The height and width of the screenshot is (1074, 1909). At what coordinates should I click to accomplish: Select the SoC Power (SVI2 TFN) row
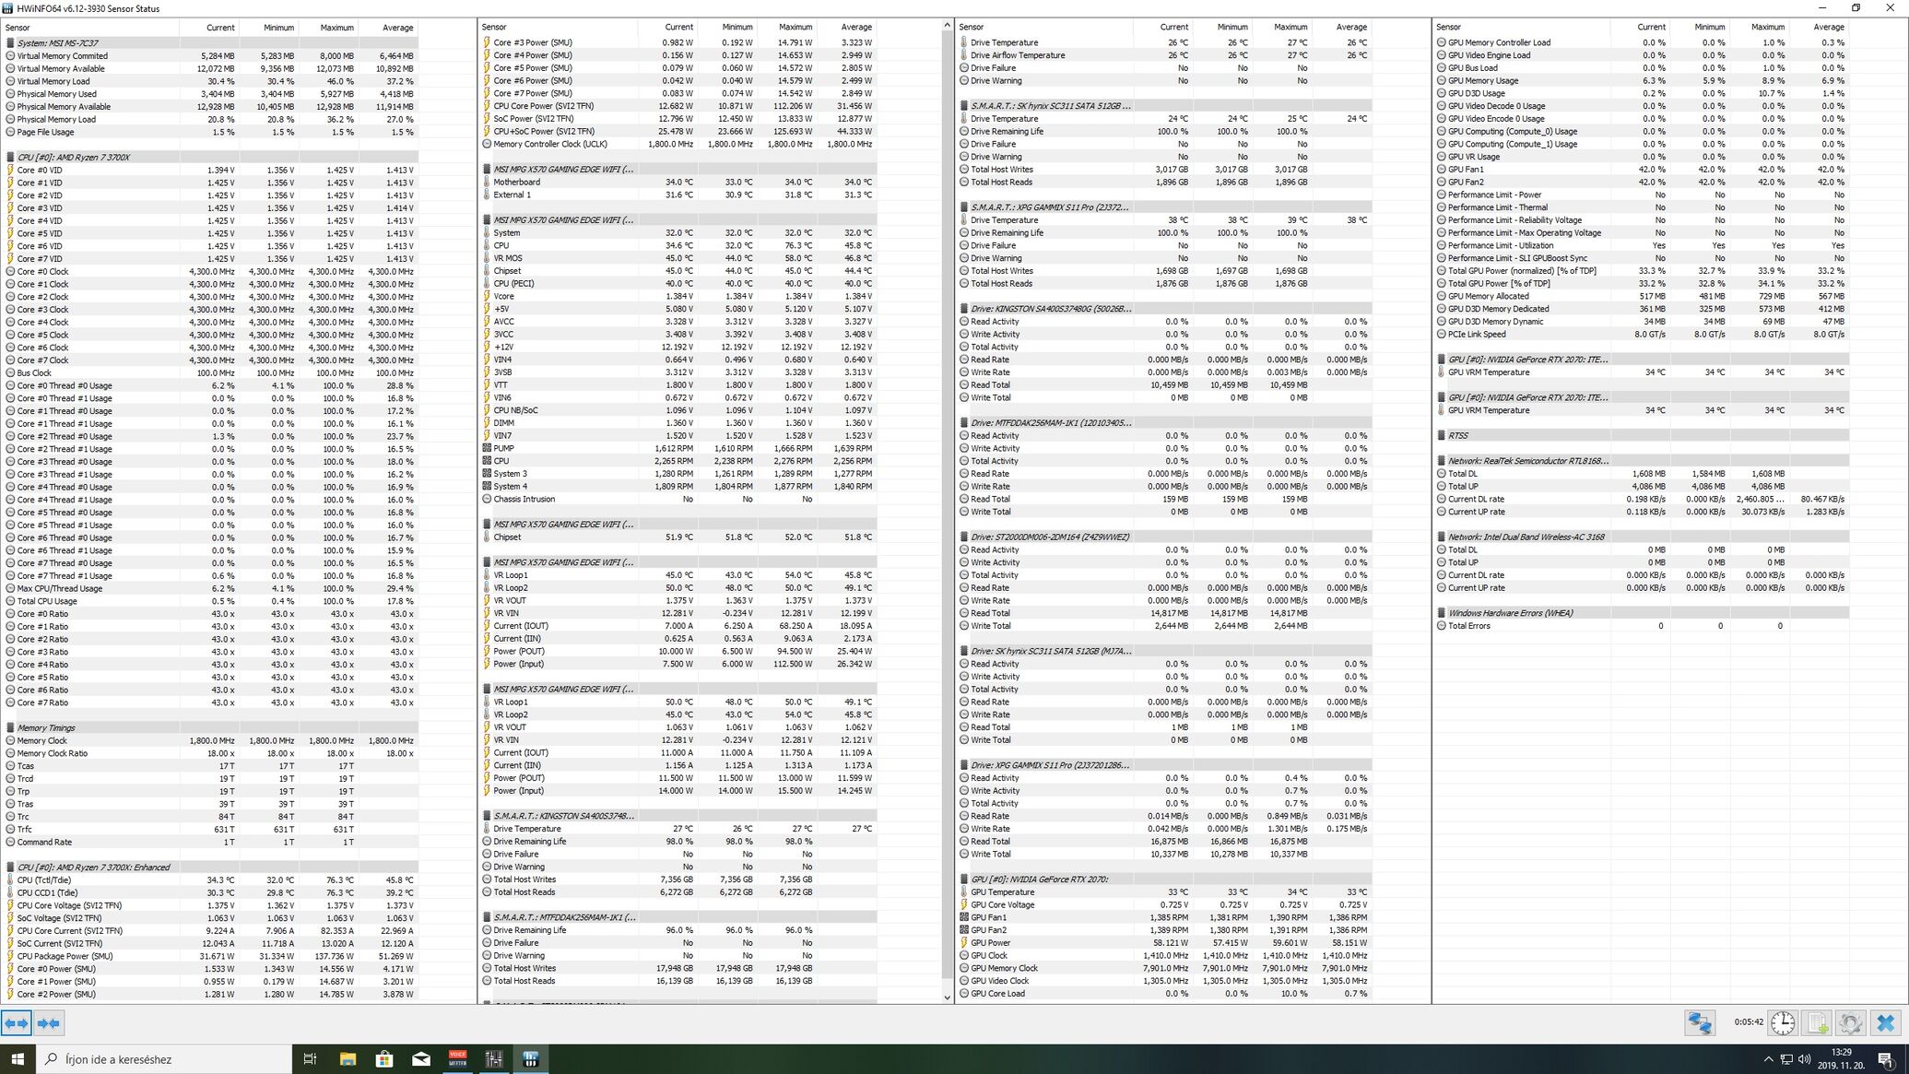click(x=678, y=119)
